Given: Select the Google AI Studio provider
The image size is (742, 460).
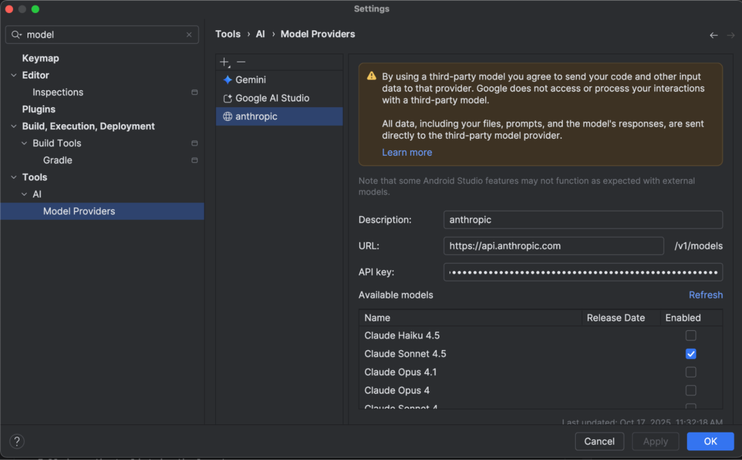Looking at the screenshot, I should click(272, 98).
